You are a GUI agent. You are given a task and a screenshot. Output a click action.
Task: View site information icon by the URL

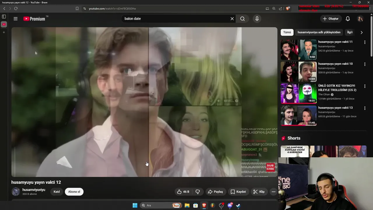pyautogui.click(x=85, y=8)
